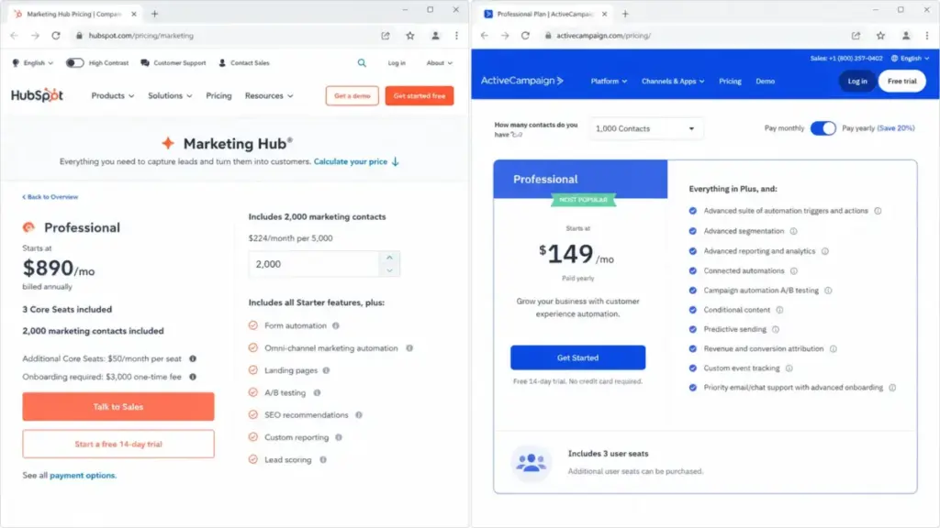Open new tab in HubSpot window
Screen dimensions: 940x528
pos(154,14)
